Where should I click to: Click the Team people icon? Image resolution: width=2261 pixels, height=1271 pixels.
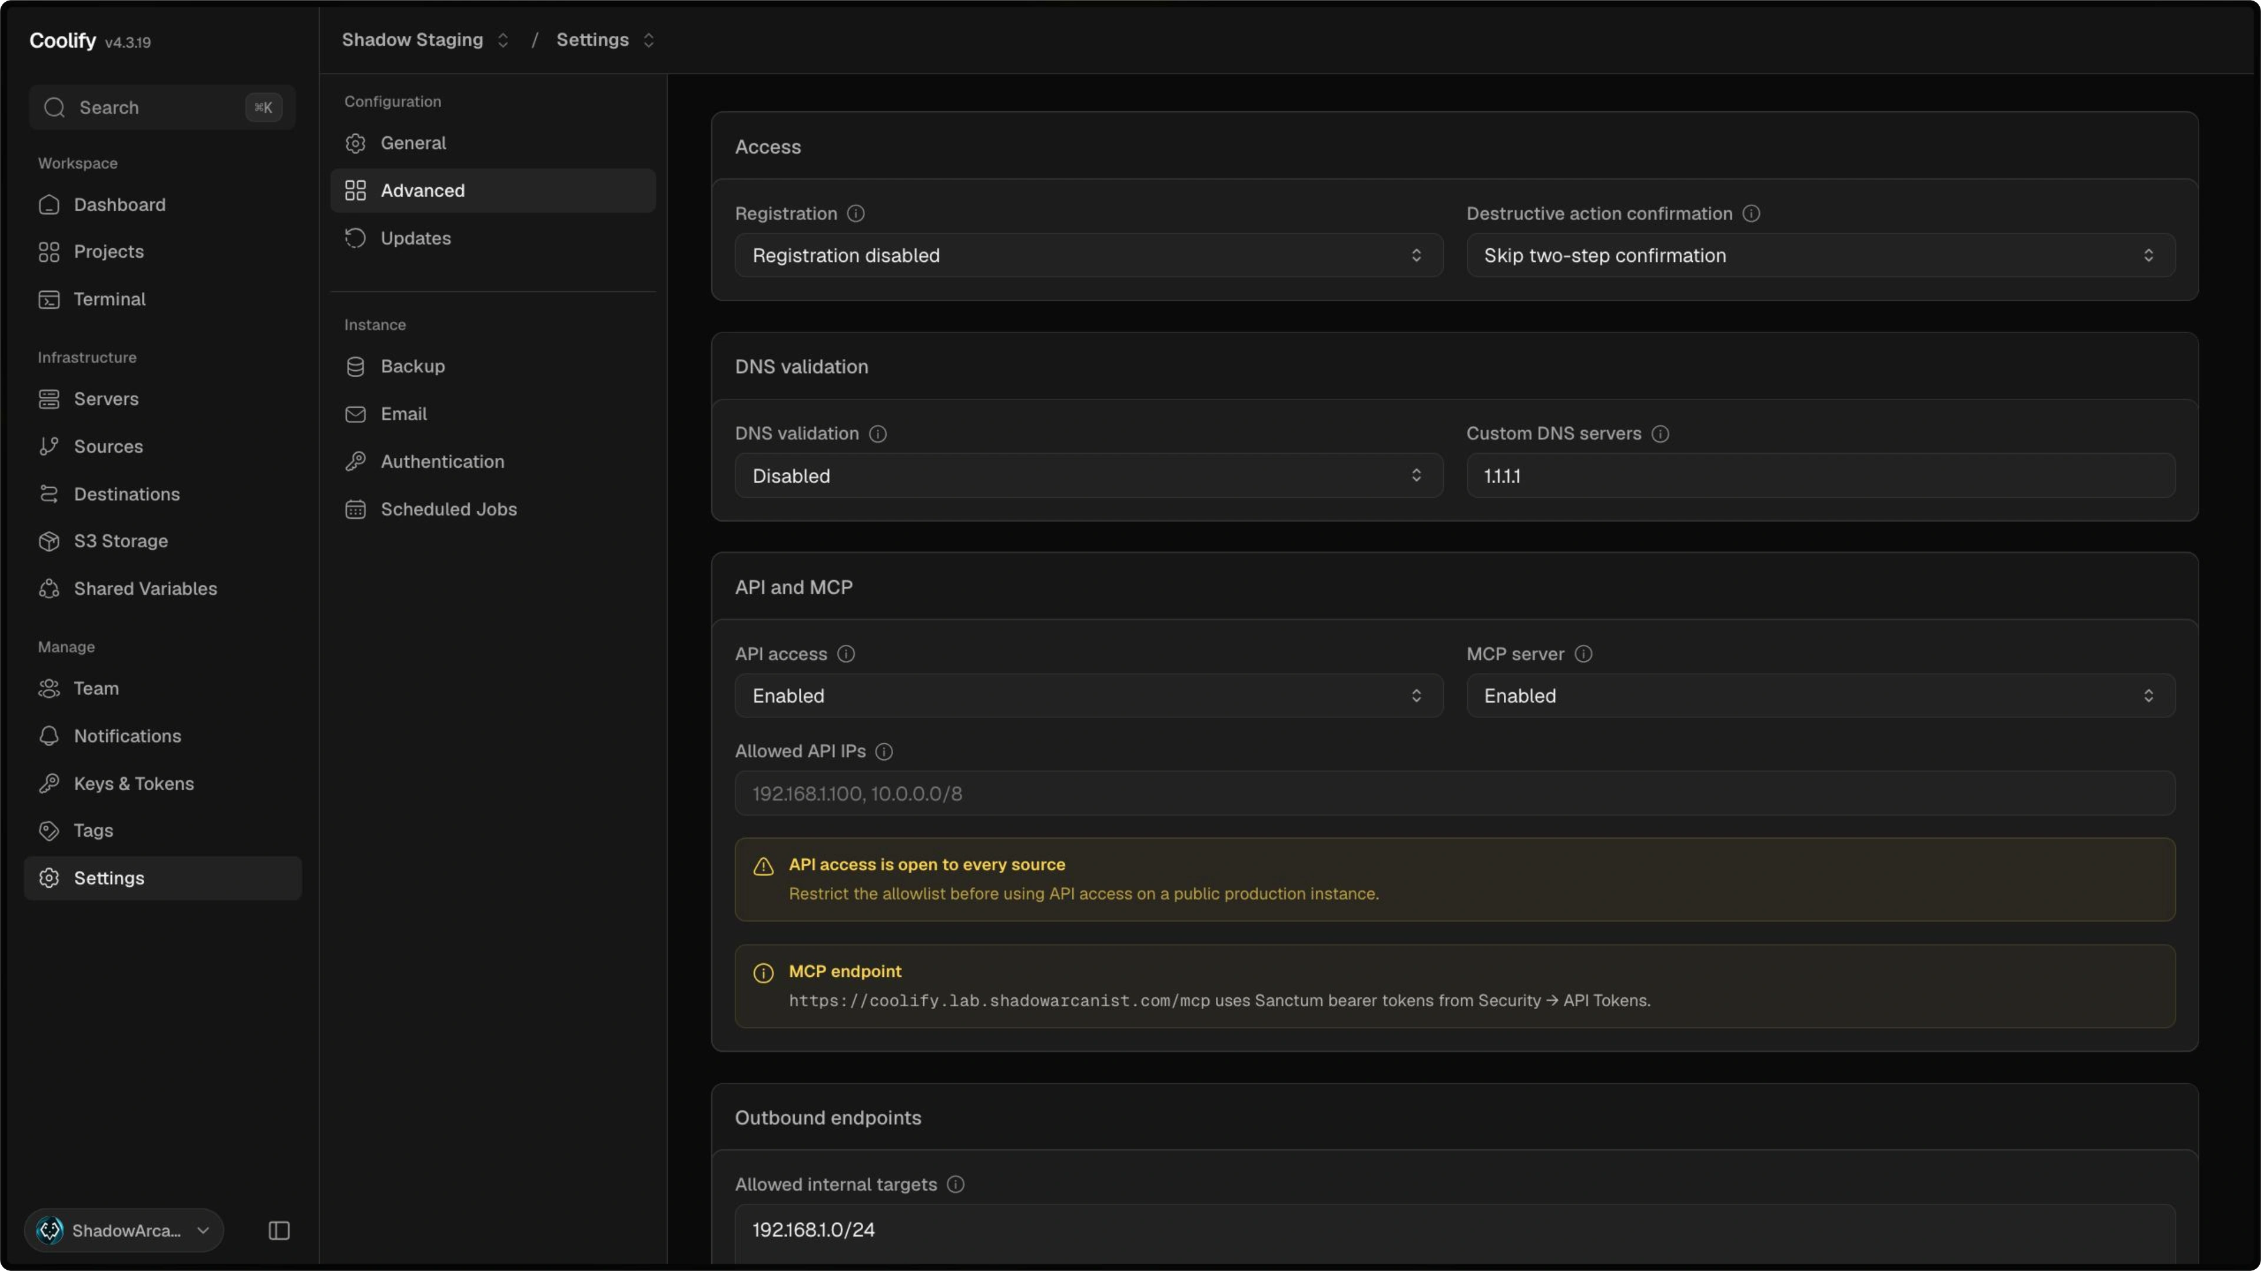pyautogui.click(x=49, y=688)
